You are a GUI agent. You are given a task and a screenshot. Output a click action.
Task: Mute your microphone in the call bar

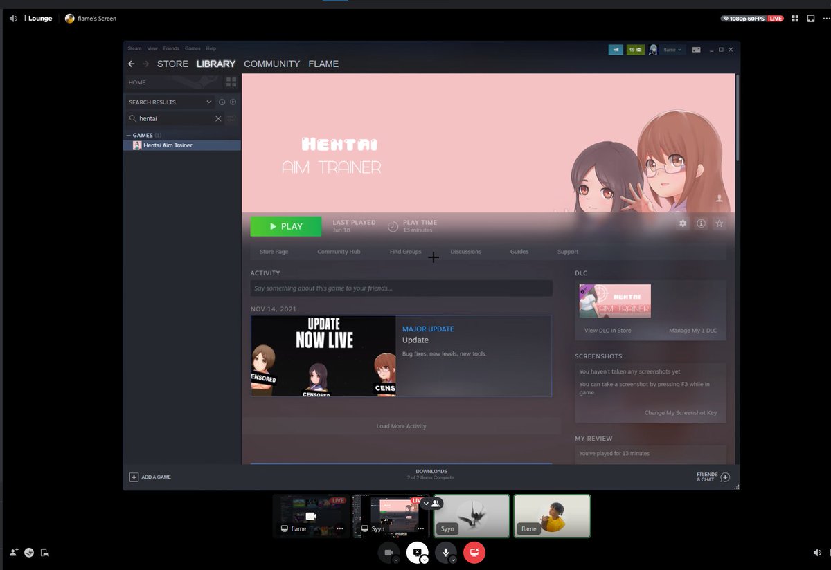[445, 552]
